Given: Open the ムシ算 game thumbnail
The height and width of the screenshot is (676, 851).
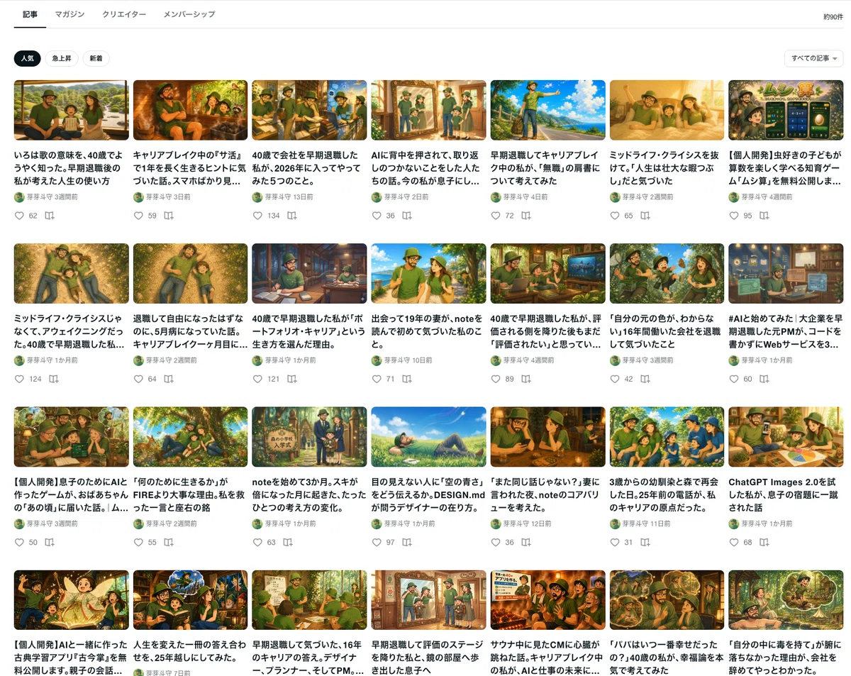Looking at the screenshot, I should (786, 110).
